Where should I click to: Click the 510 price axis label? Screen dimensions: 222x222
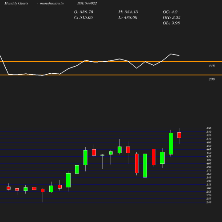point(209,139)
